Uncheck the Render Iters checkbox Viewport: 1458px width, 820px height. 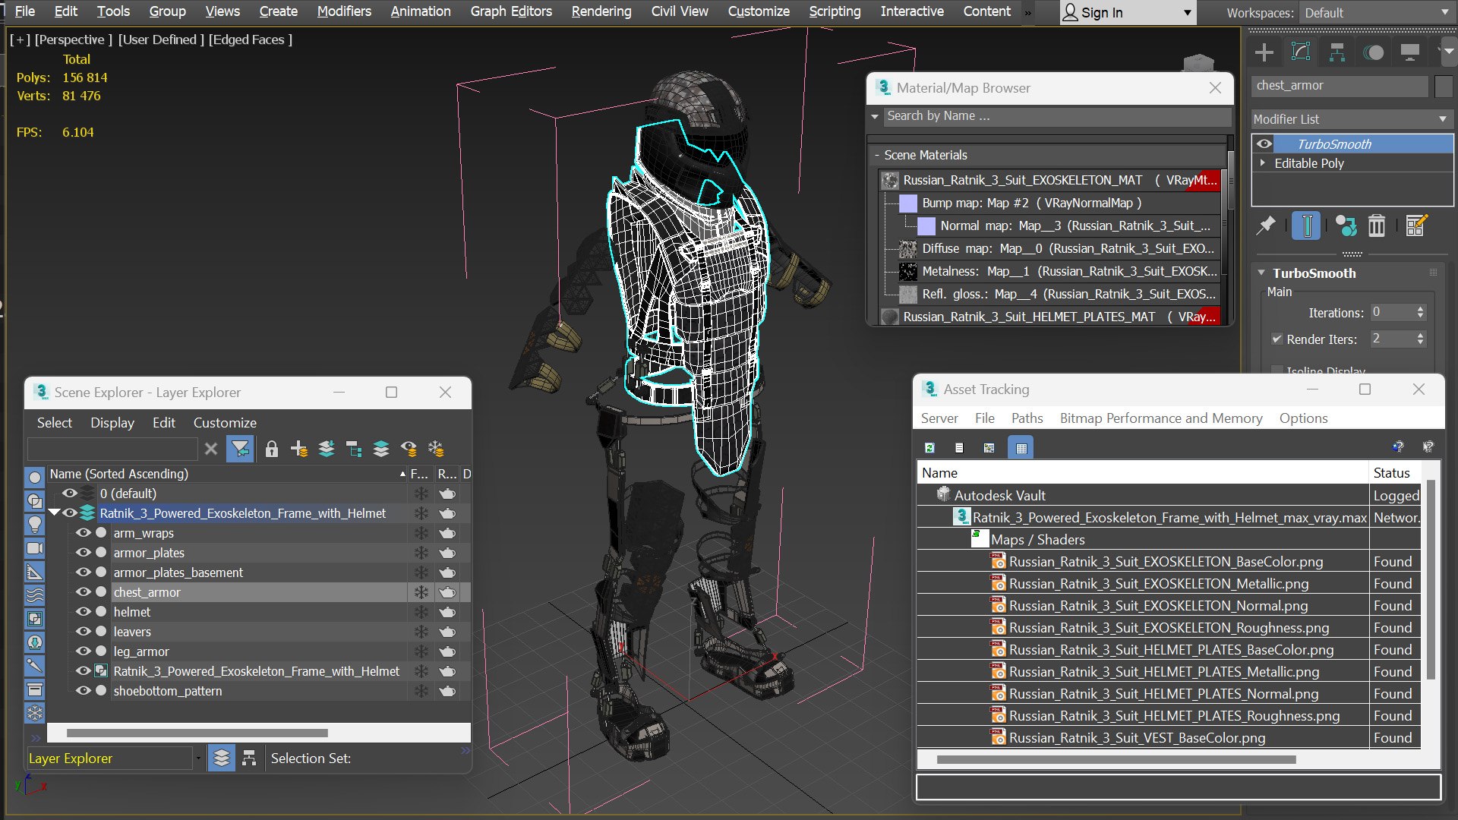point(1277,339)
